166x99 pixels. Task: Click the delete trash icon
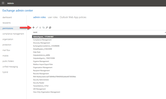click(x=40, y=28)
